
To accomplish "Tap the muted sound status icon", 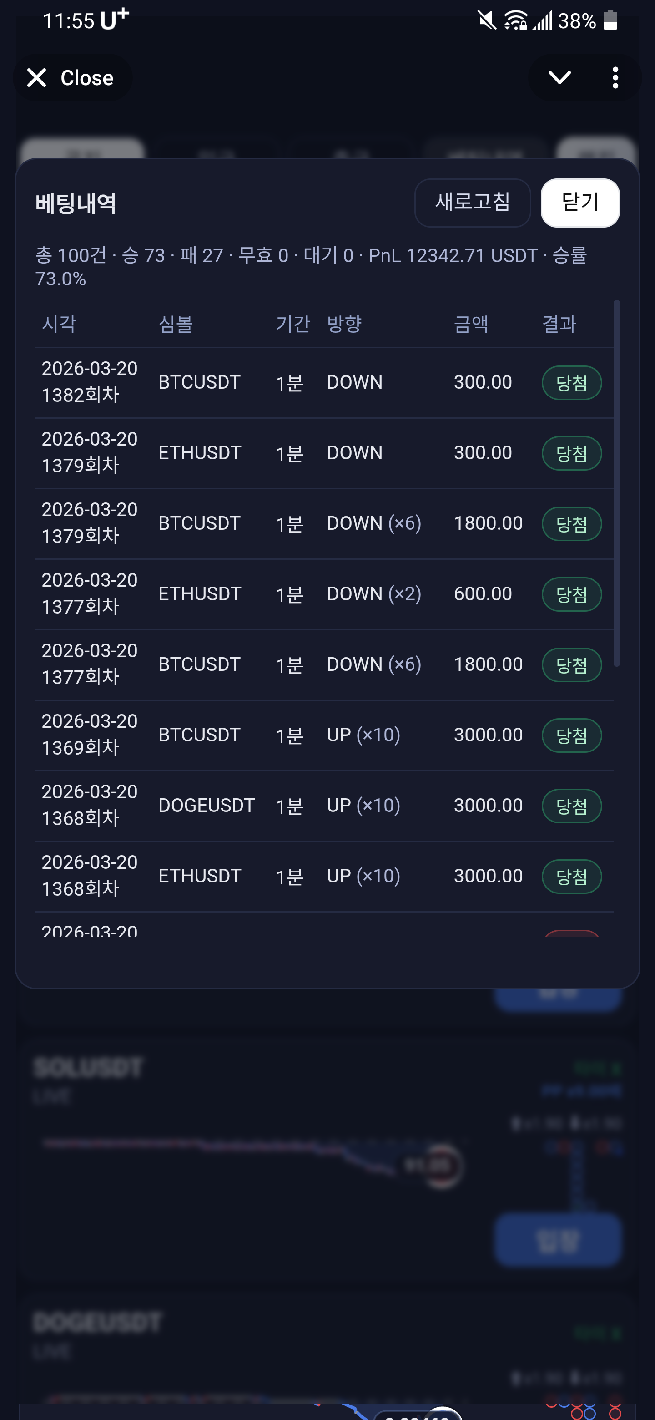I will (x=486, y=21).
